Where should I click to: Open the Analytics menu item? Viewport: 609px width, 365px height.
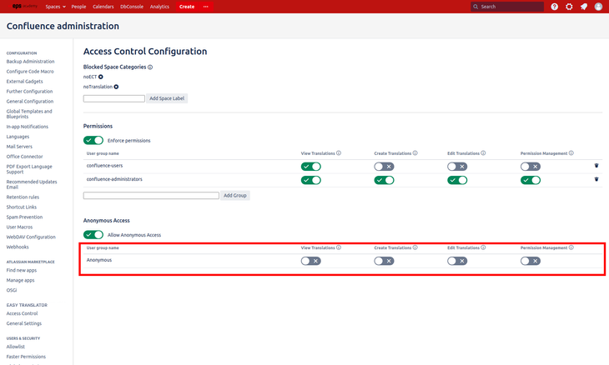pyautogui.click(x=159, y=7)
